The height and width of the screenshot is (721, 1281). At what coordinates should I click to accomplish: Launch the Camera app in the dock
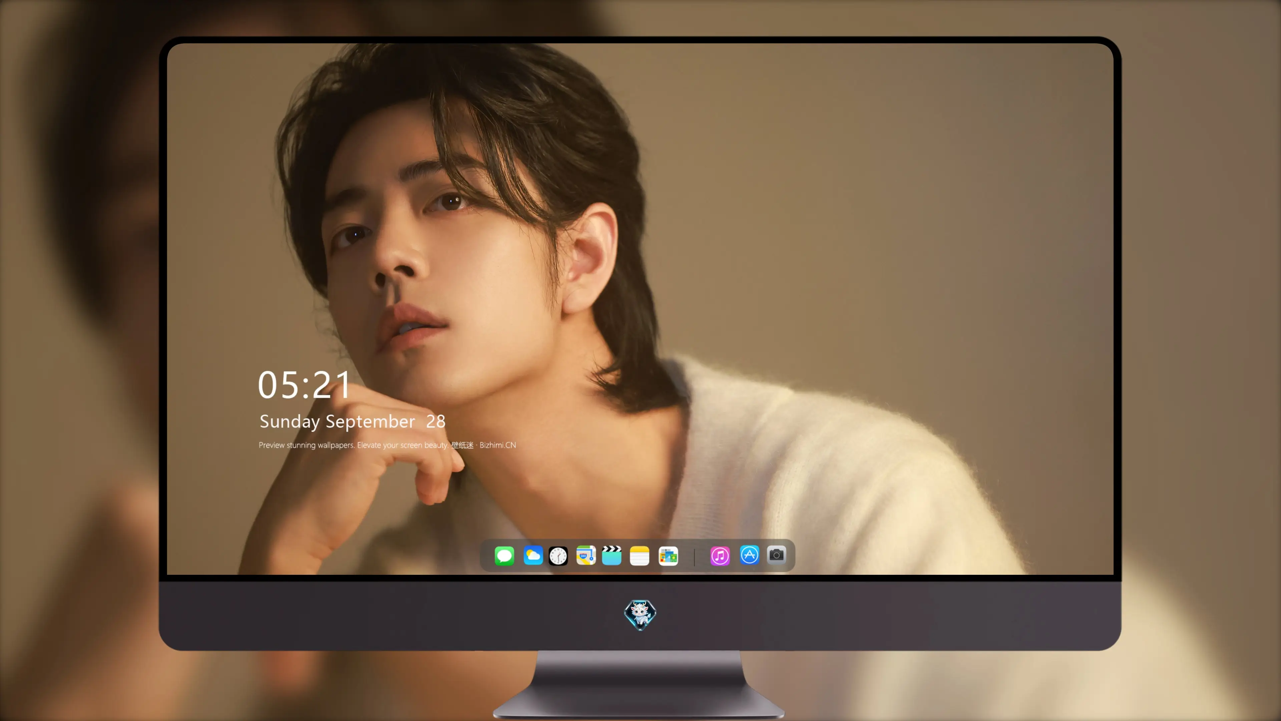pyautogui.click(x=776, y=555)
